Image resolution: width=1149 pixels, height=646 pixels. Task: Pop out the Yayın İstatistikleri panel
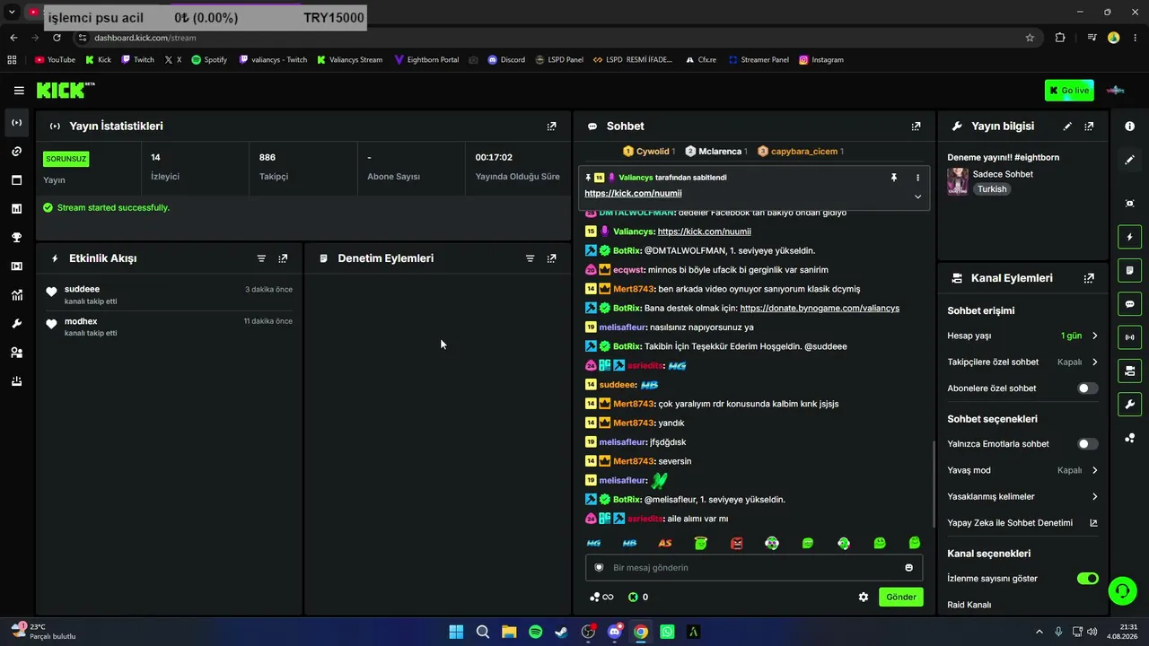552,127
